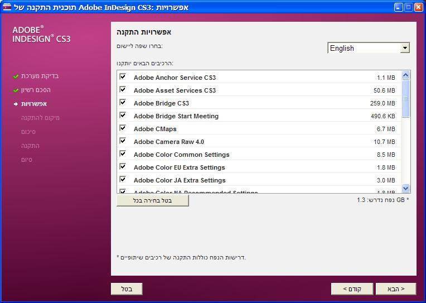Screen dimensions: 426x303
Task: Toggle the Adobe Bridge CS3 checkbox
Action: (123, 102)
